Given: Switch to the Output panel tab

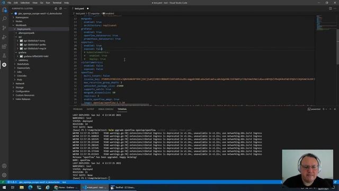Looking at the screenshot, I should click(91, 109).
